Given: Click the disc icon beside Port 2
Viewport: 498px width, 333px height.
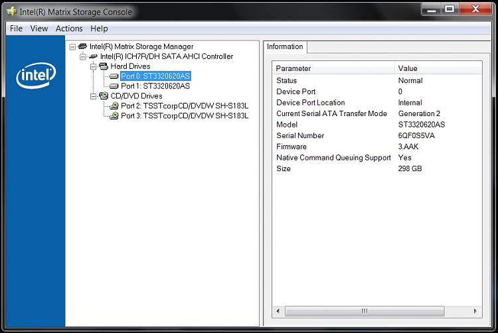Looking at the screenshot, I should point(114,106).
